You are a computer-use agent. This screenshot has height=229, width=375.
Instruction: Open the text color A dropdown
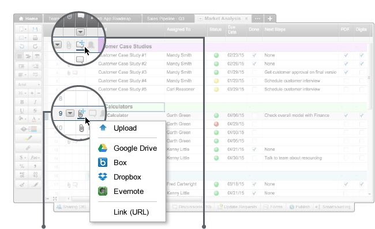(x=35, y=119)
